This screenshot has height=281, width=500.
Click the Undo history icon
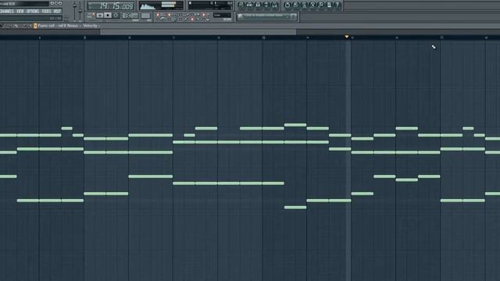click(x=287, y=5)
